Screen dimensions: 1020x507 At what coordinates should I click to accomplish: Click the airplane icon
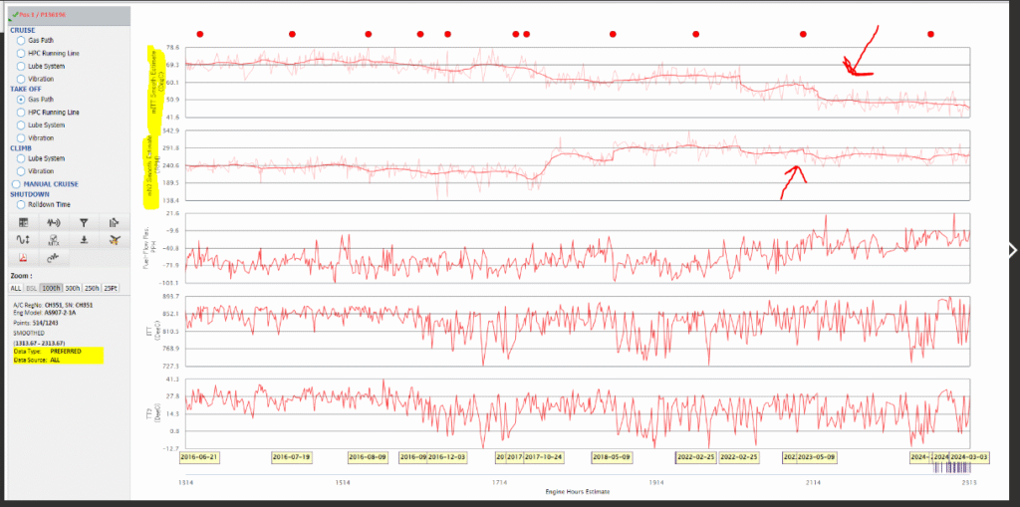coord(115,240)
